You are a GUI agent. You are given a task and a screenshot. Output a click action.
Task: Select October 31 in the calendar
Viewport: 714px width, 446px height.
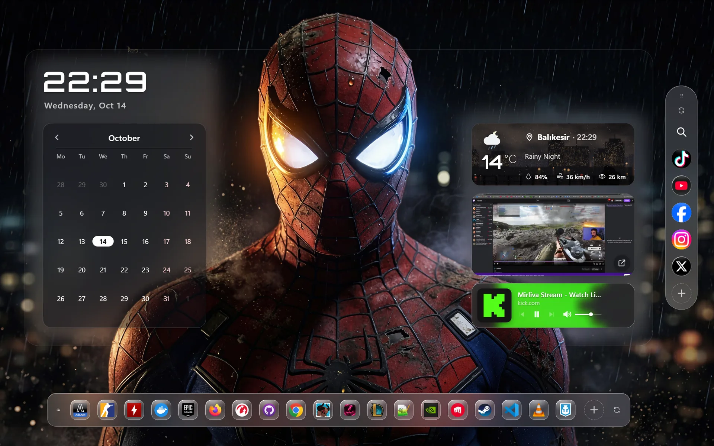(167, 299)
